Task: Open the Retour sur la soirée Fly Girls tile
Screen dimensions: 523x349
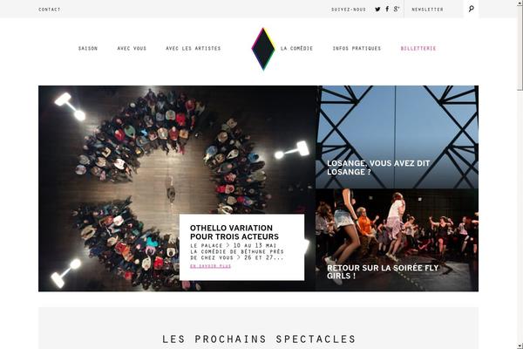Action: pos(397,240)
